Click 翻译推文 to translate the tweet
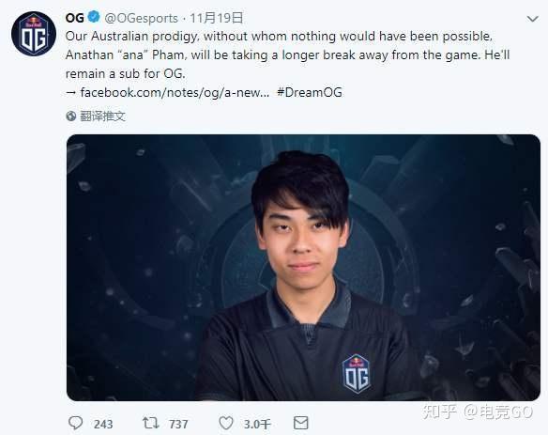 pos(102,116)
